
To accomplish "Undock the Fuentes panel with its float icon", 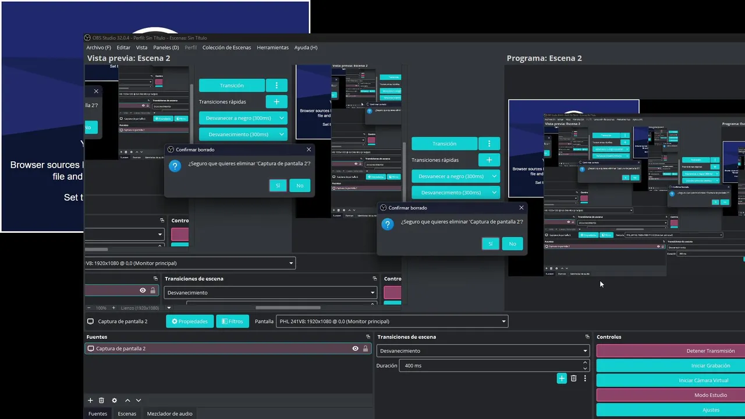I will point(368,337).
